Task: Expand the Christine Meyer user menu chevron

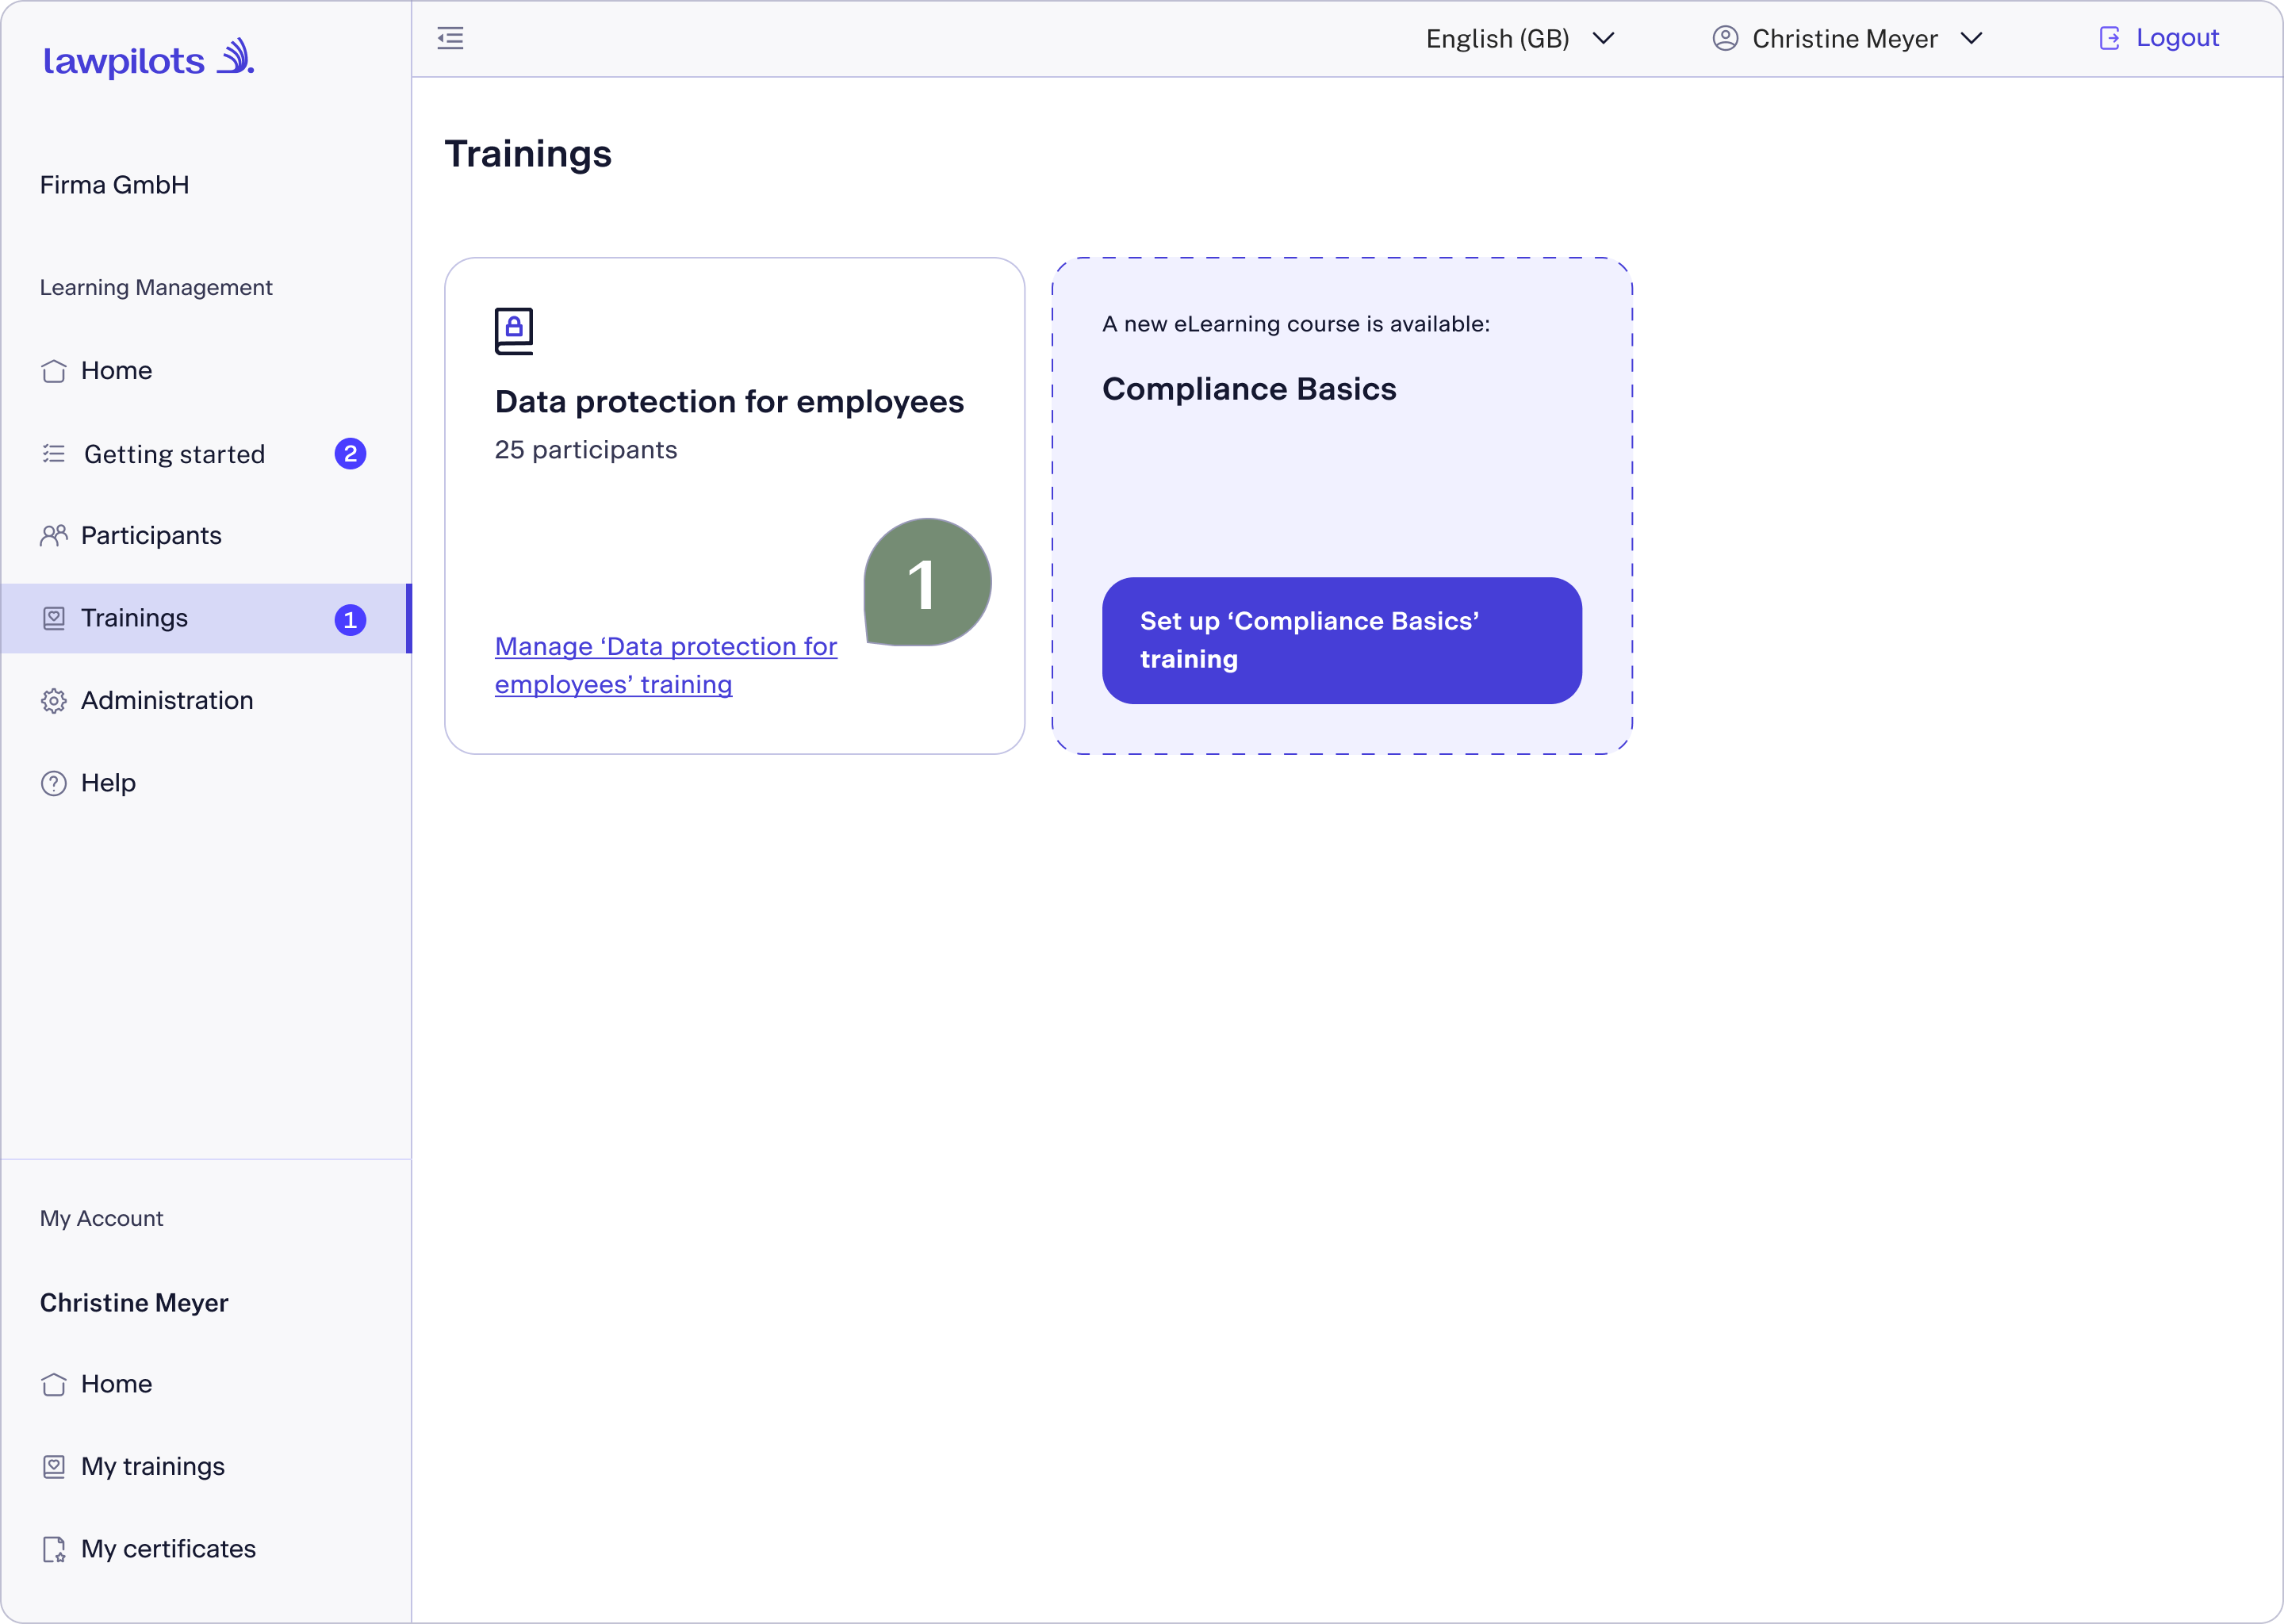Action: click(1971, 38)
